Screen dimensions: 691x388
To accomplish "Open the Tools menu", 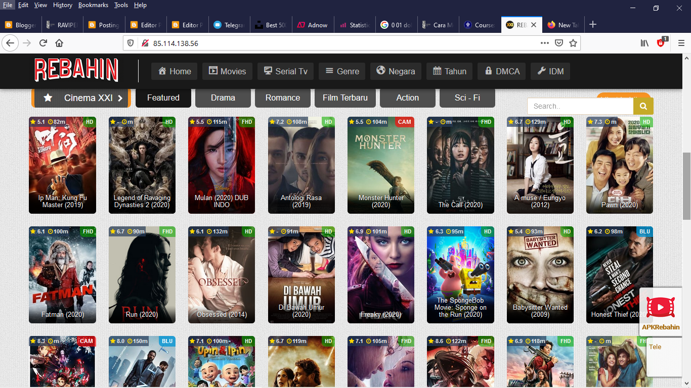I will pos(121,5).
